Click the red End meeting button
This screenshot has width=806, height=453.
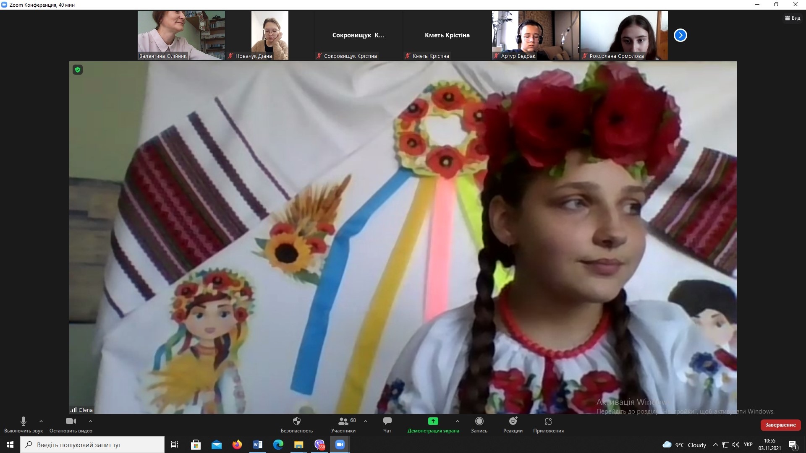tap(780, 425)
